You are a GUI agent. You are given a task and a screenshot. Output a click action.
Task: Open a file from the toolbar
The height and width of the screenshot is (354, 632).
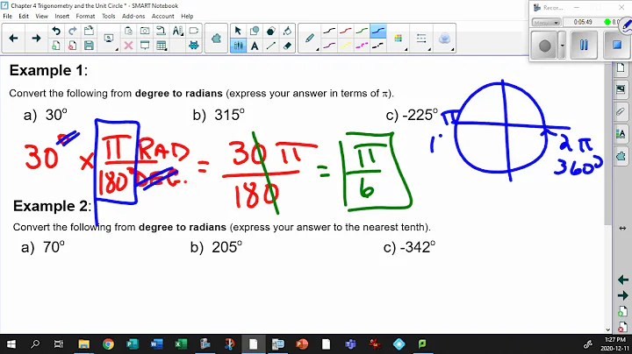point(89,31)
